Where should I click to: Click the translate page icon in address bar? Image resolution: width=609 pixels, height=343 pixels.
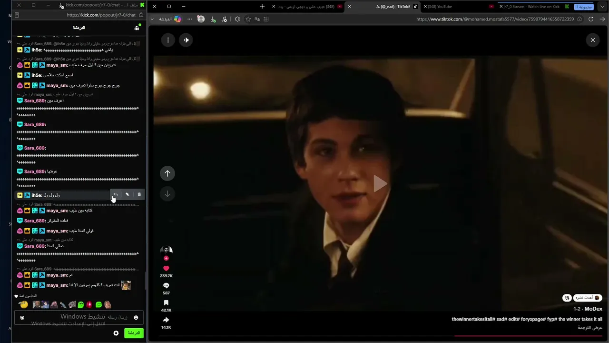pos(257,19)
